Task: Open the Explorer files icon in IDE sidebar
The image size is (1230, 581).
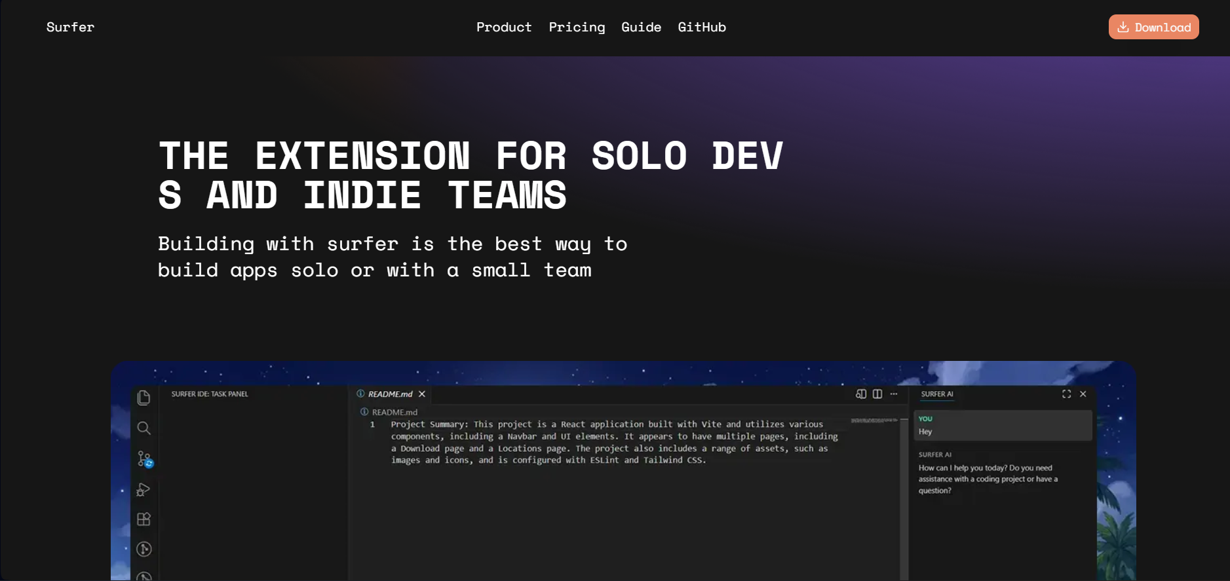Action: (x=144, y=398)
